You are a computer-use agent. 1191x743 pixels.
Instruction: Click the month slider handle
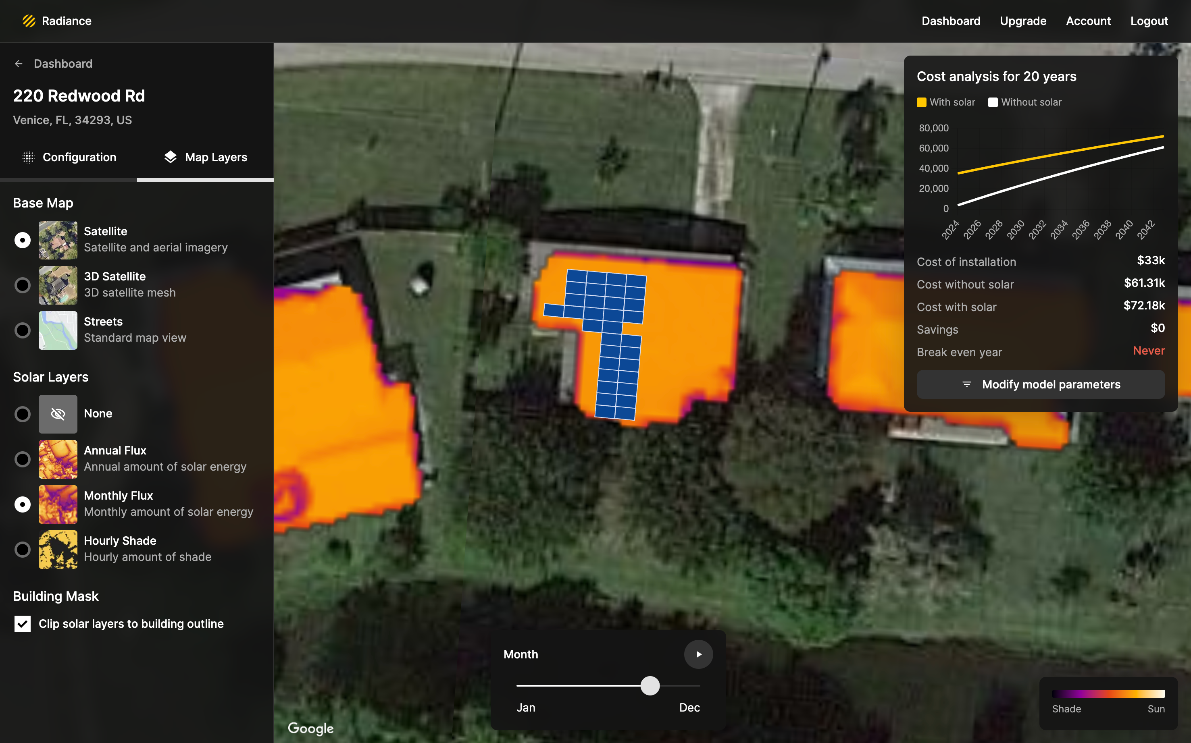[x=650, y=685]
